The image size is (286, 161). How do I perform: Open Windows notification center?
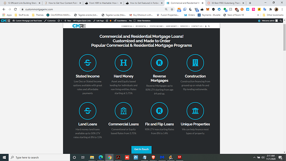pos(281,157)
